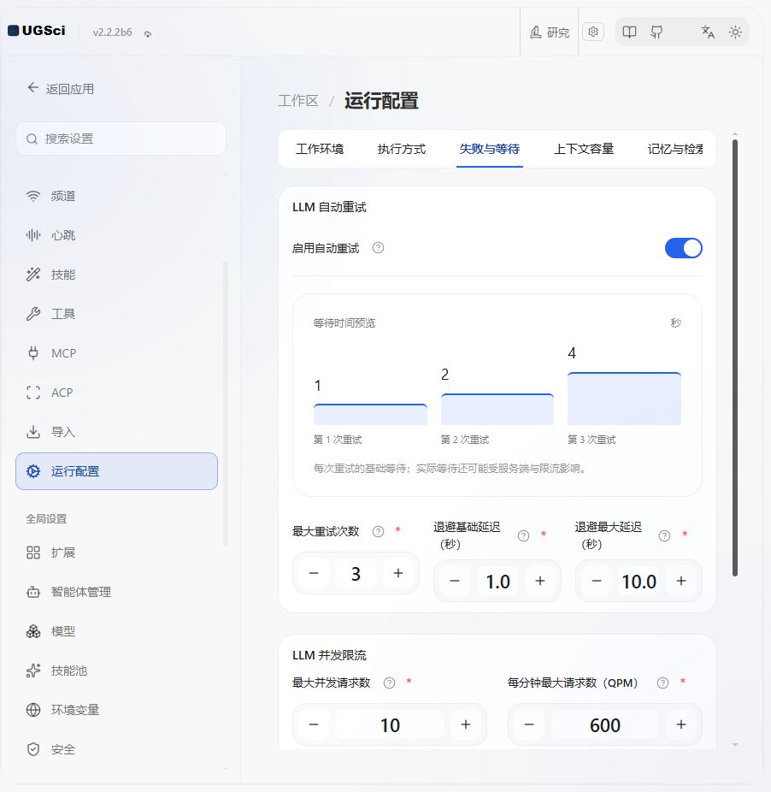The height and width of the screenshot is (792, 771).
Task: Click help icon next to 最大重试次数
Action: (378, 531)
